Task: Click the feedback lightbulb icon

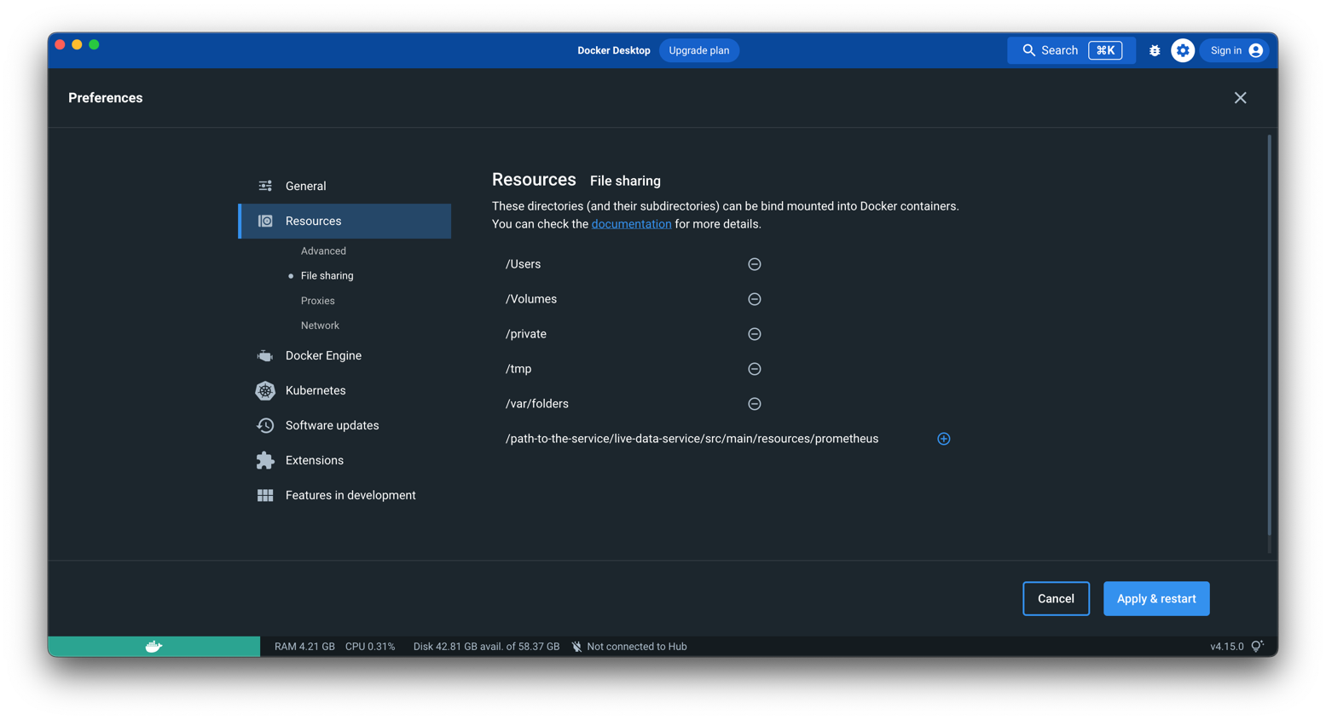Action: pyautogui.click(x=1257, y=646)
